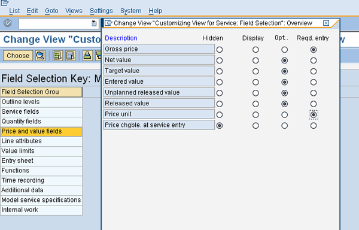Close the Field Selection overview dialog
The image size is (359, 230).
pyautogui.click(x=326, y=23)
